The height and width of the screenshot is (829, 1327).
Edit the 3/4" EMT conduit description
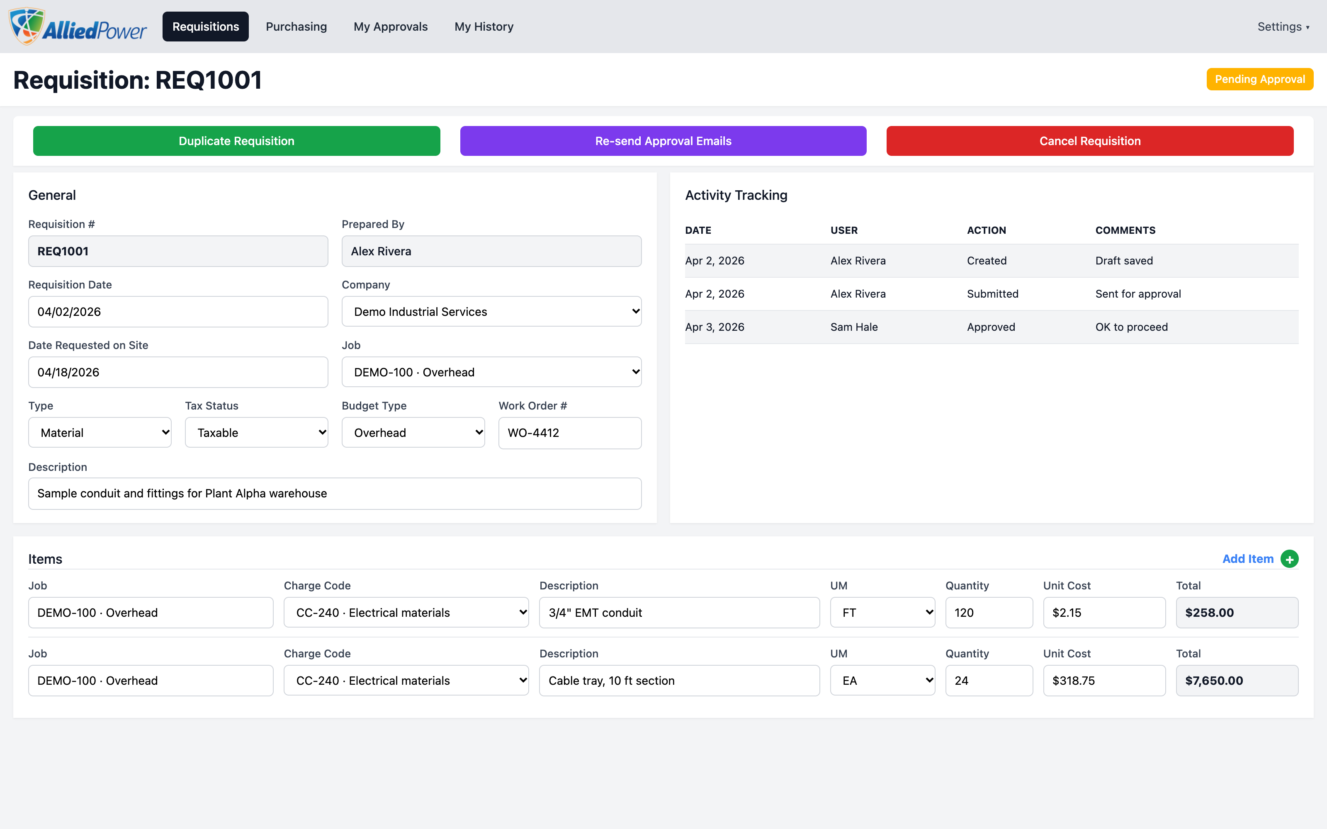(679, 613)
